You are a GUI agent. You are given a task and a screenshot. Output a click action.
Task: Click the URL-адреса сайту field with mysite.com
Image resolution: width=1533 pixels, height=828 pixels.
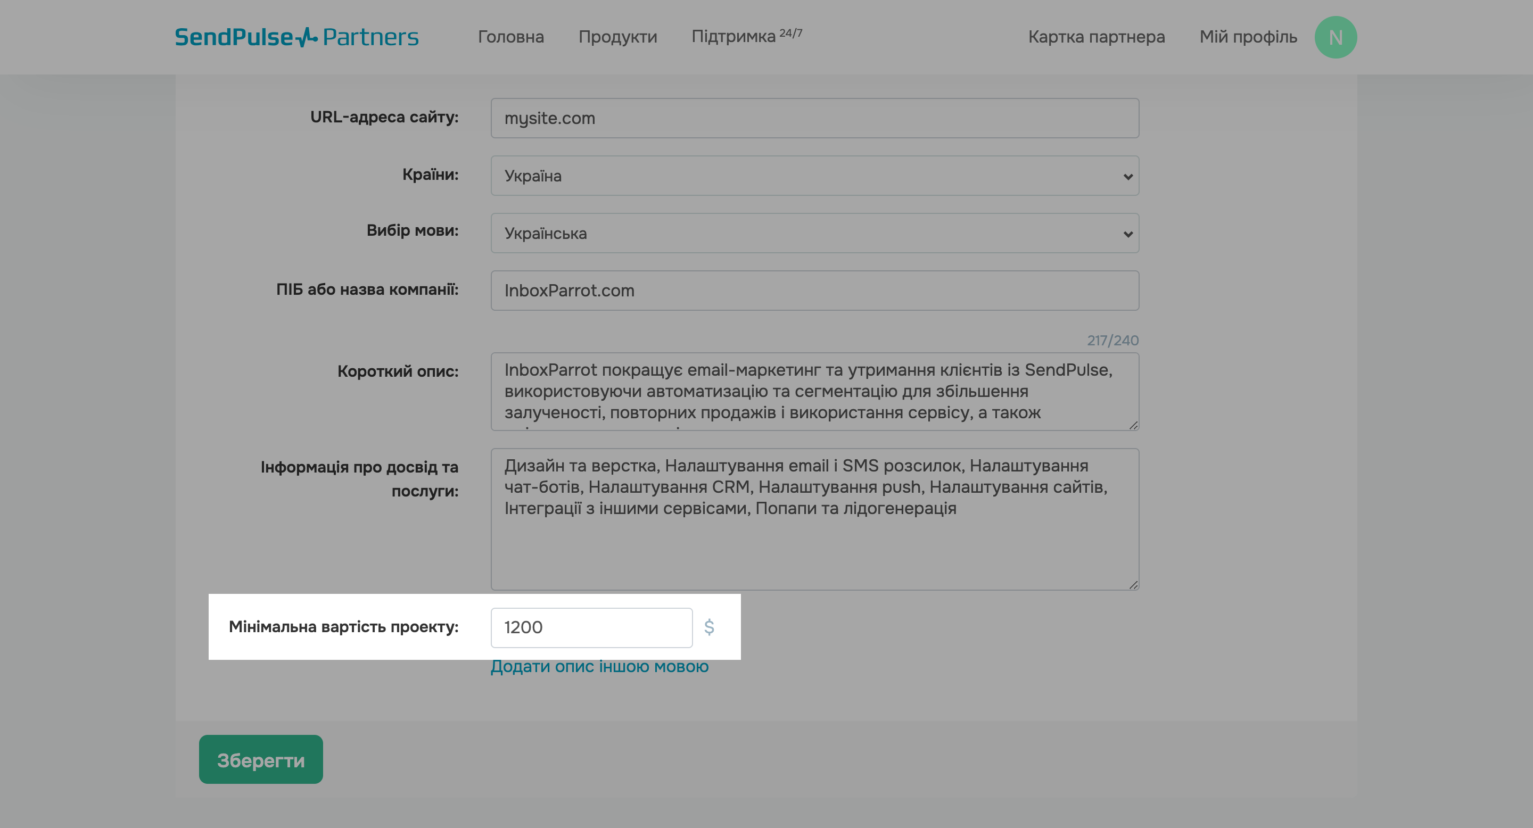tap(814, 118)
